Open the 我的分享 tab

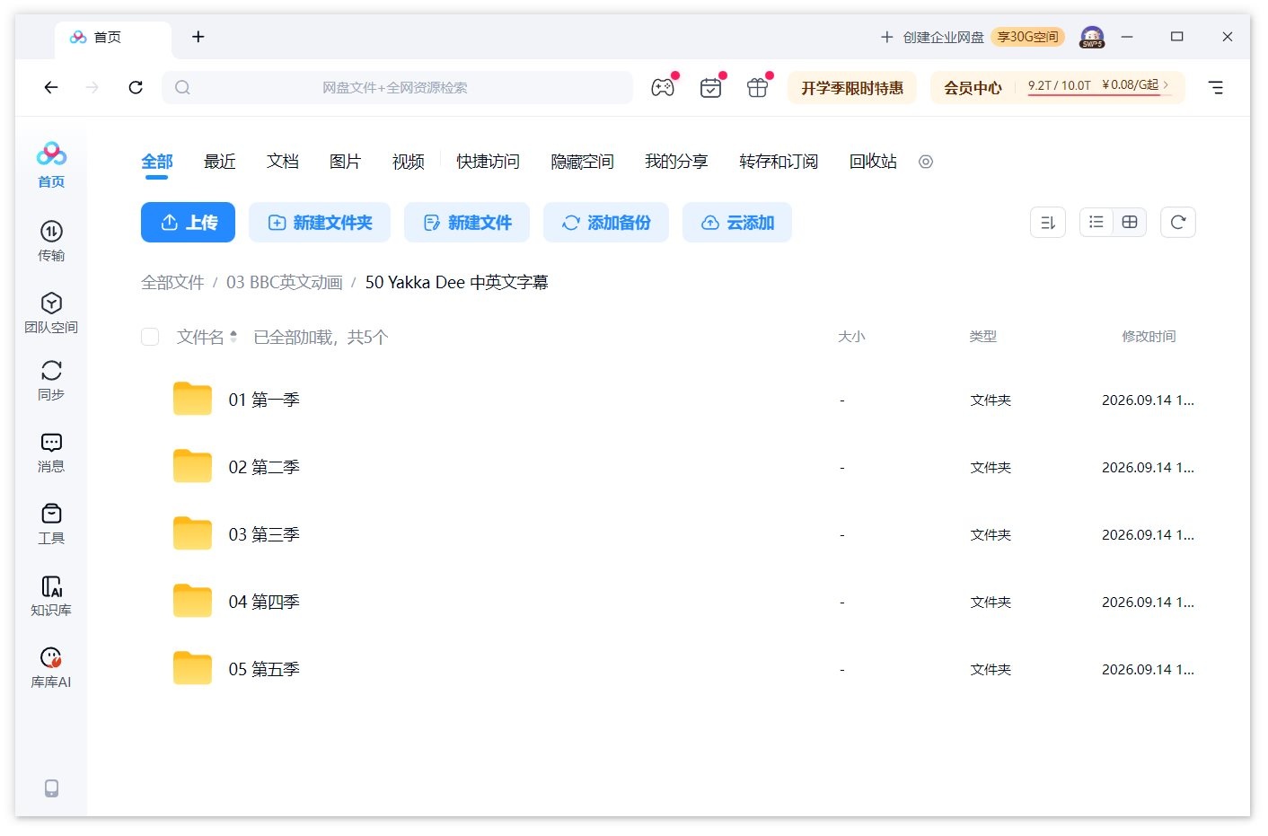tap(676, 162)
